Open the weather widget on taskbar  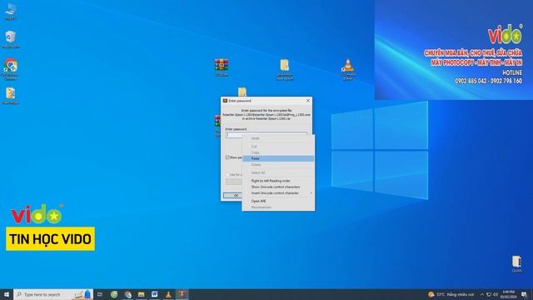point(451,294)
